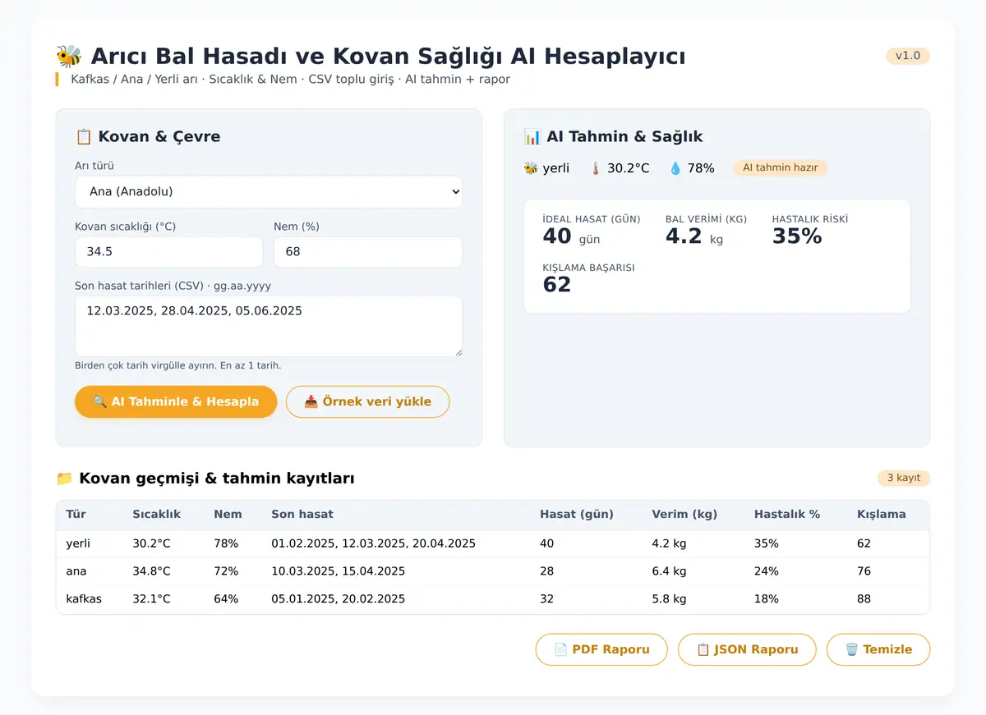Click the Hastalık Riski 35% value in the card

pos(797,236)
